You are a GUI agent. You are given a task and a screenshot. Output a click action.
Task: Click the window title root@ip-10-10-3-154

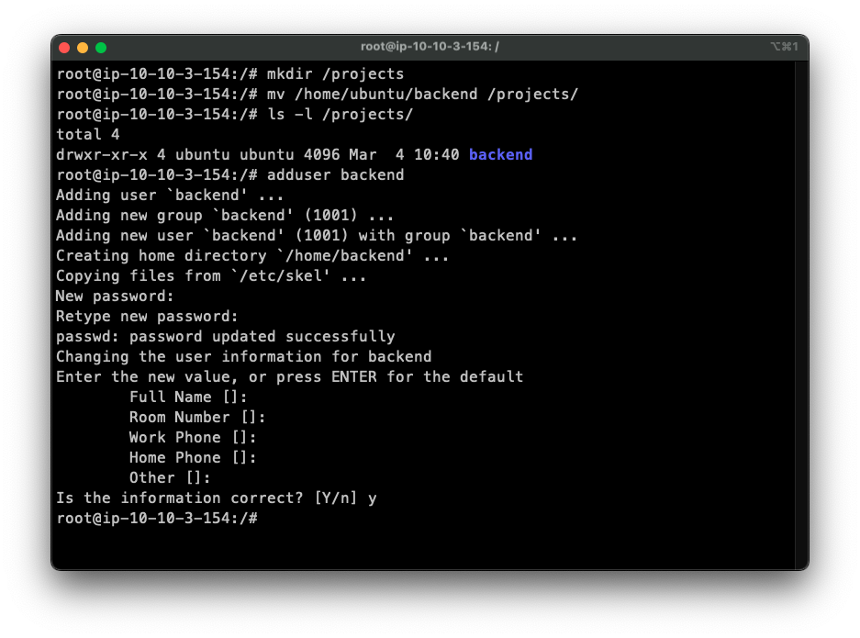coord(430,47)
